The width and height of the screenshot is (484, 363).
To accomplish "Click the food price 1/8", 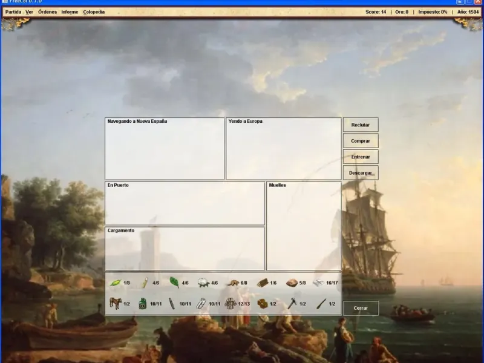I will point(126,283).
